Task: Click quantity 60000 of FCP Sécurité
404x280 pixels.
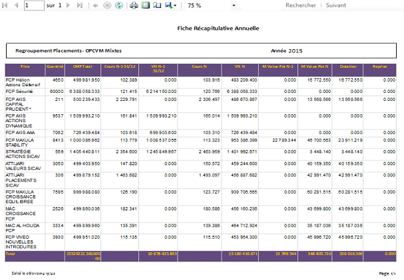Action: pos(57,92)
